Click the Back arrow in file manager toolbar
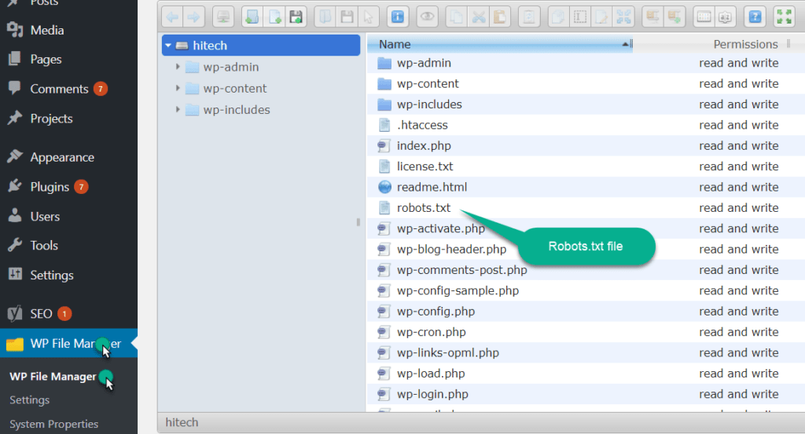805x434 pixels. point(172,17)
